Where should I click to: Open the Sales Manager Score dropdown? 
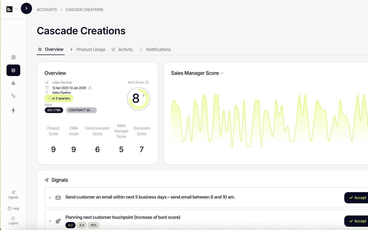pyautogui.click(x=222, y=73)
